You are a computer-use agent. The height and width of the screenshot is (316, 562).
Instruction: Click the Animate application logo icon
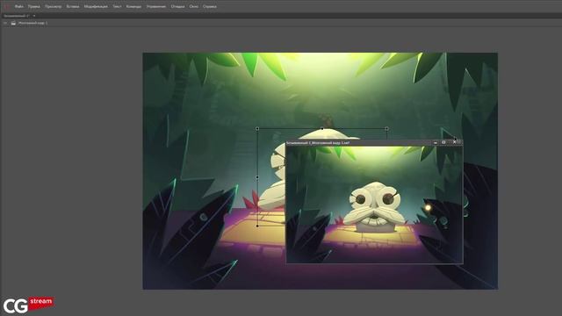(x=6, y=6)
